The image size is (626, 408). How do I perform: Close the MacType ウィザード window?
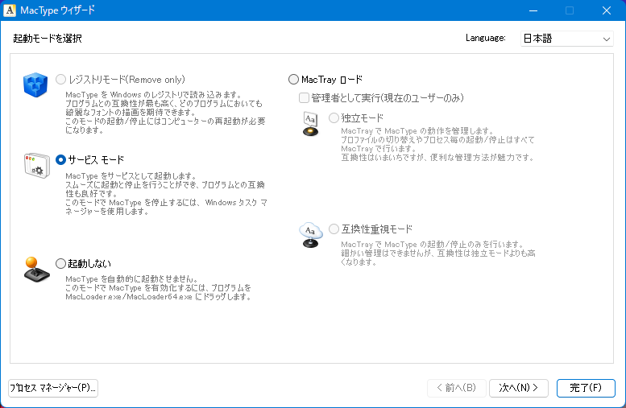pyautogui.click(x=607, y=10)
